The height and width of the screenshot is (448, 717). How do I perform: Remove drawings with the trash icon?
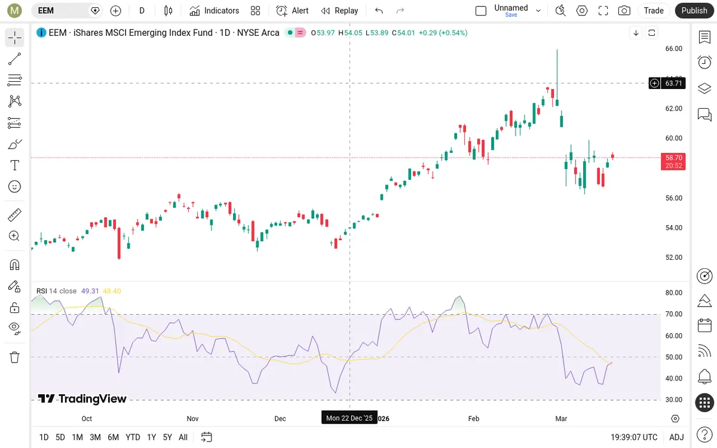point(15,357)
